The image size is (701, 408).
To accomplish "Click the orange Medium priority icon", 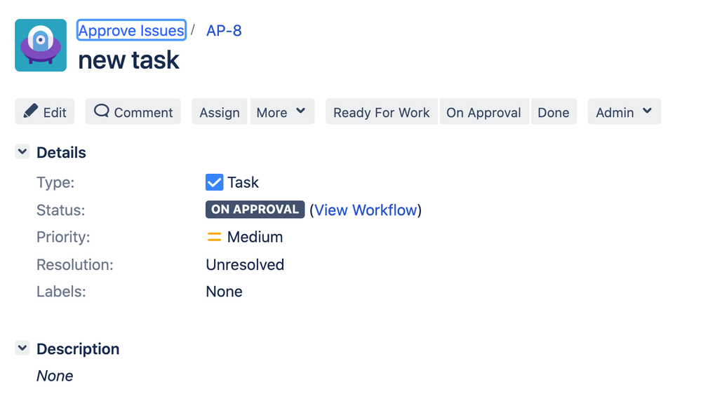I will 214,237.
